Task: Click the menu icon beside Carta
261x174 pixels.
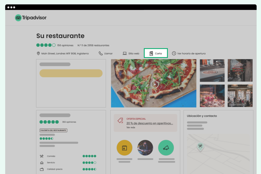Action: point(151,53)
